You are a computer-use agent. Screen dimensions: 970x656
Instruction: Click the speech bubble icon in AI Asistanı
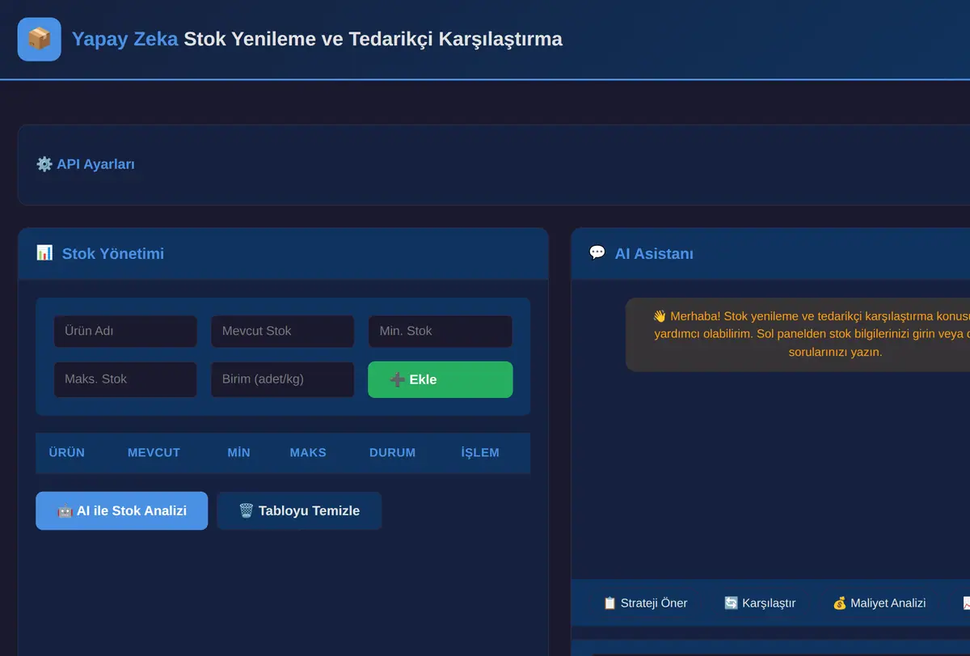point(597,253)
